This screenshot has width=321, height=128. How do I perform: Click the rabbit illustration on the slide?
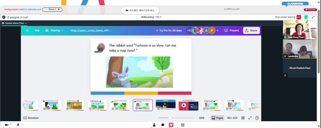pyautogui.click(x=139, y=72)
